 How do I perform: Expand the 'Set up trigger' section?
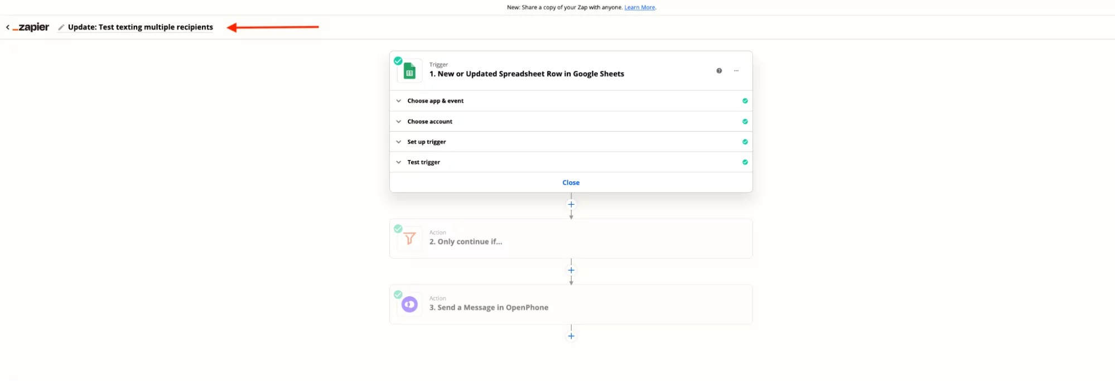571,142
